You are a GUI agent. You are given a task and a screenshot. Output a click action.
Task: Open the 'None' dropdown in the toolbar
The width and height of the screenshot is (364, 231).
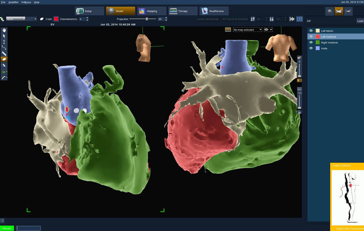15,19
